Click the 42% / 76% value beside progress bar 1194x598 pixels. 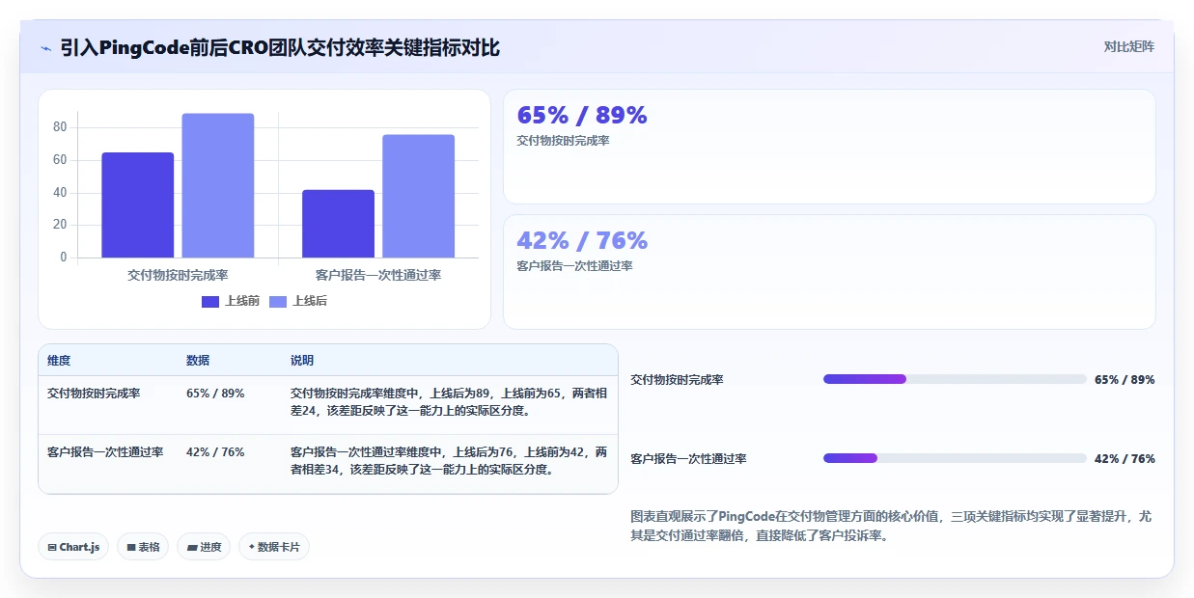pyautogui.click(x=1125, y=459)
